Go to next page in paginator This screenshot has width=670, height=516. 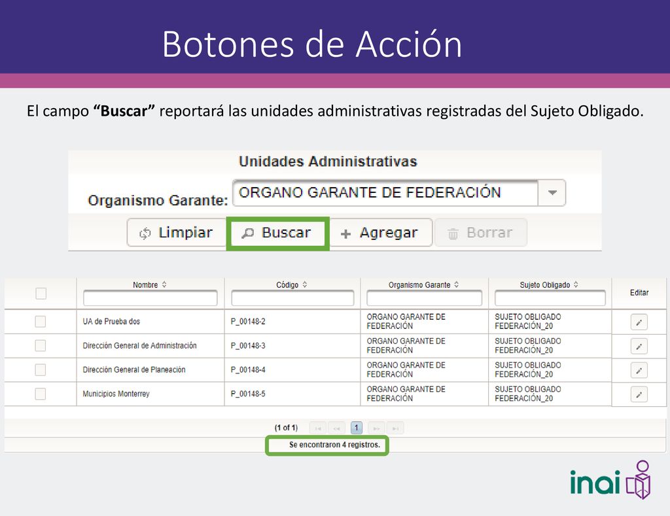376,428
